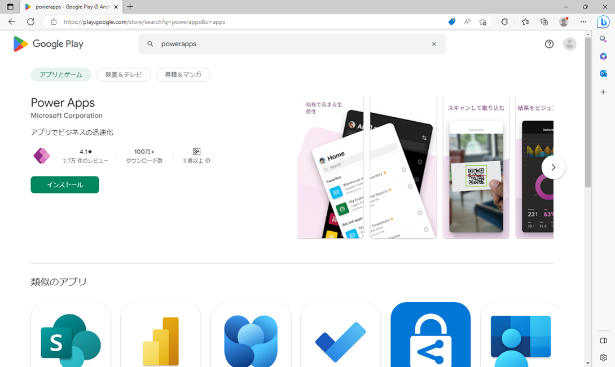The image size is (615, 367).
Task: Clear the powerapps search text
Action: coord(434,44)
